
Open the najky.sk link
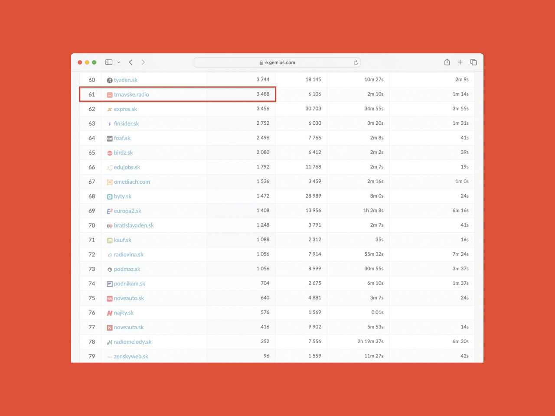pos(124,313)
